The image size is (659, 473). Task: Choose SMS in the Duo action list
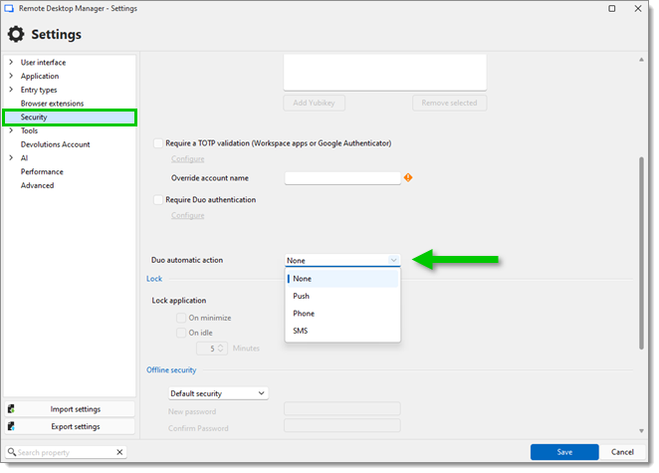point(301,331)
